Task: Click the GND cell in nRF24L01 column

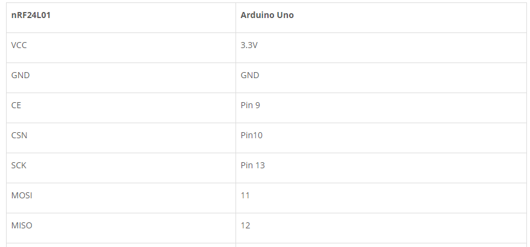Action: point(121,78)
